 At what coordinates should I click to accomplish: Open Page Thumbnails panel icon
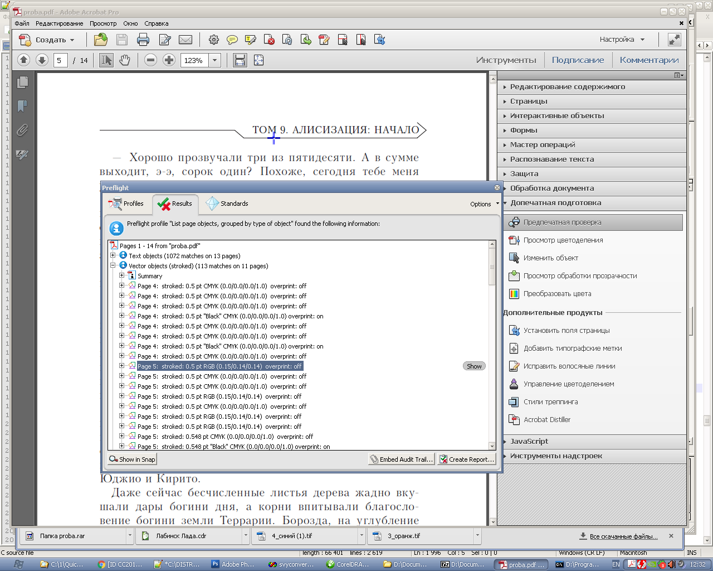[22, 83]
